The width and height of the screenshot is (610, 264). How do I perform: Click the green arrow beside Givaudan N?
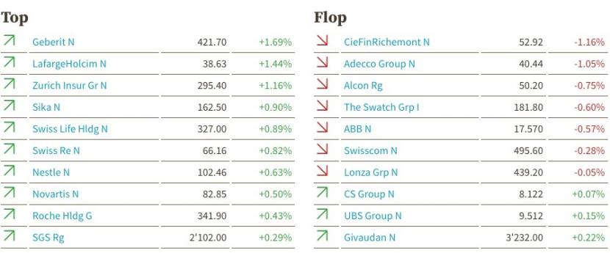pyautogui.click(x=322, y=236)
